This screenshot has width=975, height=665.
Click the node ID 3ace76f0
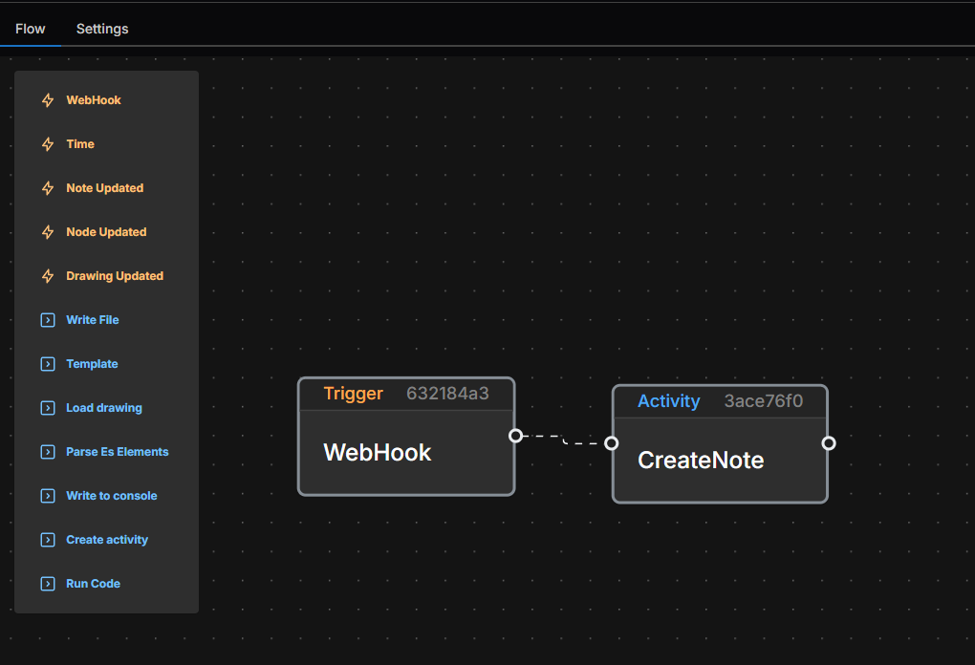tap(763, 401)
